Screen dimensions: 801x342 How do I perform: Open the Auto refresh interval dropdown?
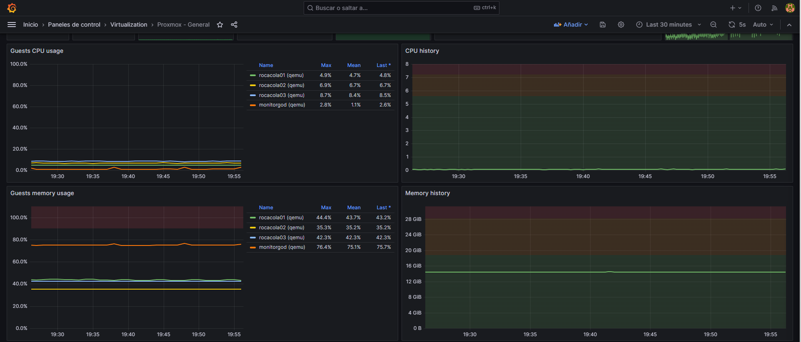(763, 25)
